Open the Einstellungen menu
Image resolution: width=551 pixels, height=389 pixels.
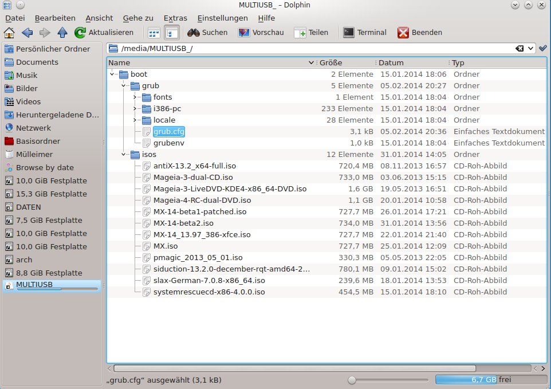[x=222, y=18]
